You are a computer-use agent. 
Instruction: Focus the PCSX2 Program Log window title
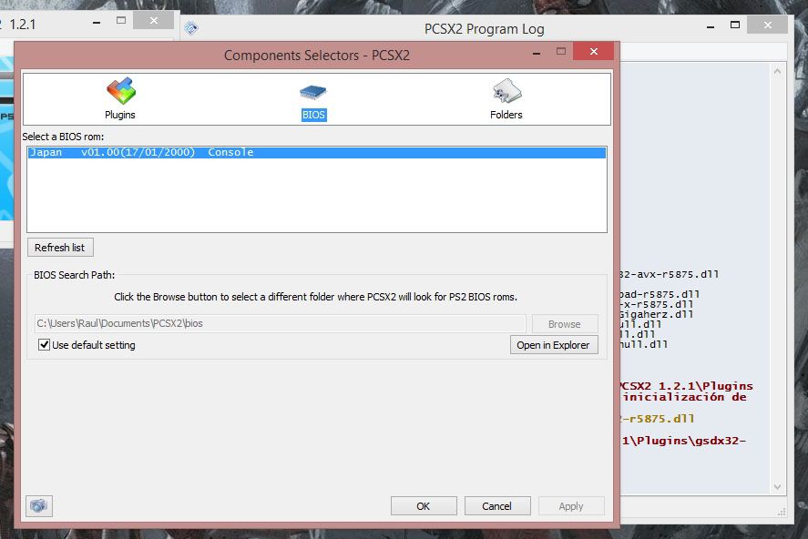(483, 28)
